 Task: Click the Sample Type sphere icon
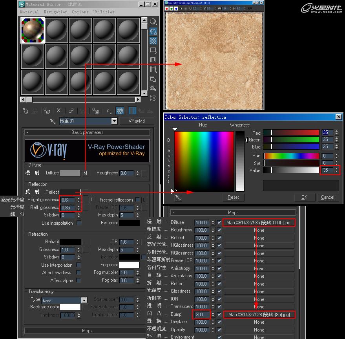(x=153, y=22)
